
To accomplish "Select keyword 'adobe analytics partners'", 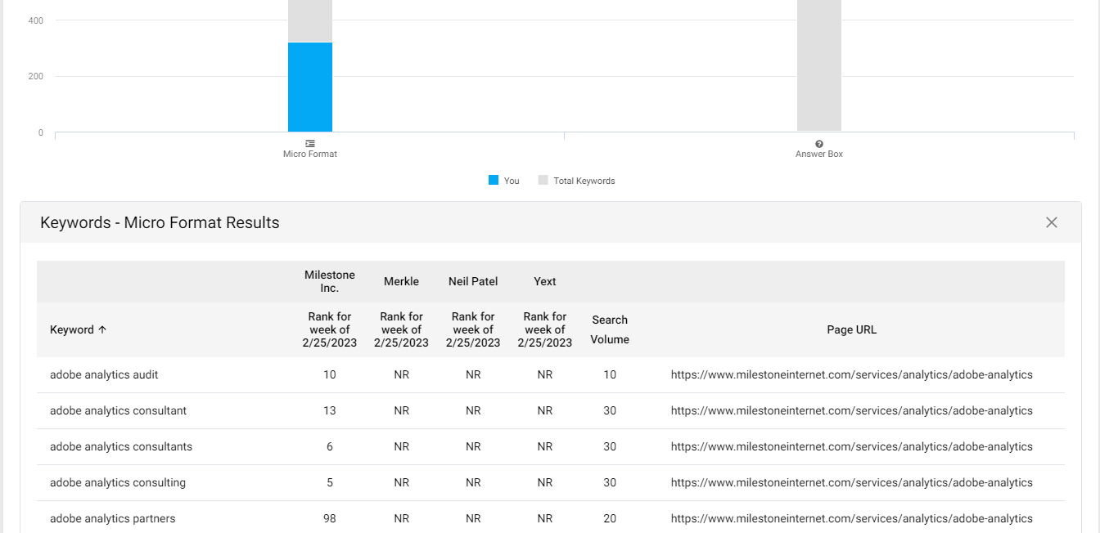I will pyautogui.click(x=113, y=518).
